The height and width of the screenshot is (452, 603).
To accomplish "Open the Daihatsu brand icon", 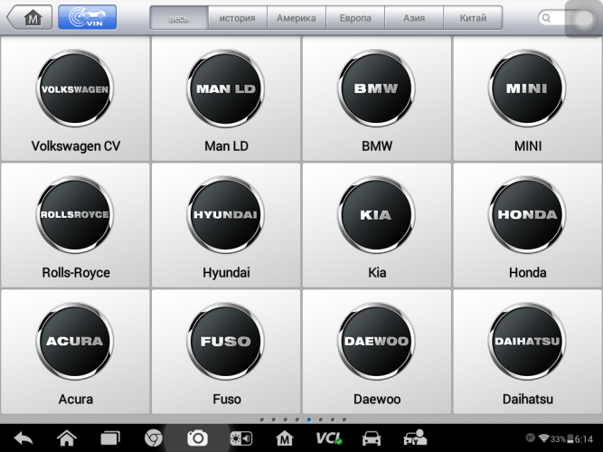I will pyautogui.click(x=527, y=342).
